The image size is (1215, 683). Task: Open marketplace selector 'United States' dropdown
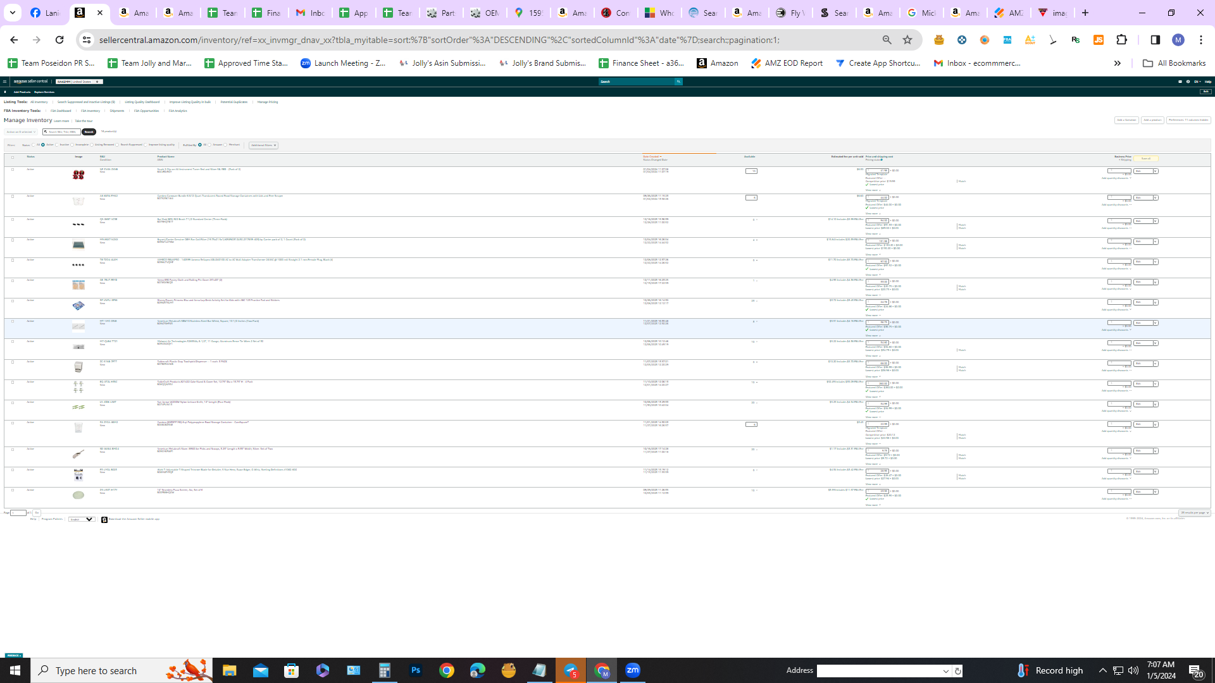click(79, 82)
